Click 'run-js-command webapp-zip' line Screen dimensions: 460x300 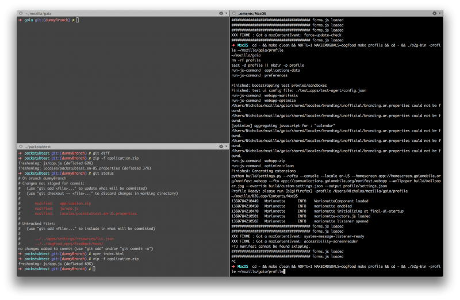[x=258, y=161]
